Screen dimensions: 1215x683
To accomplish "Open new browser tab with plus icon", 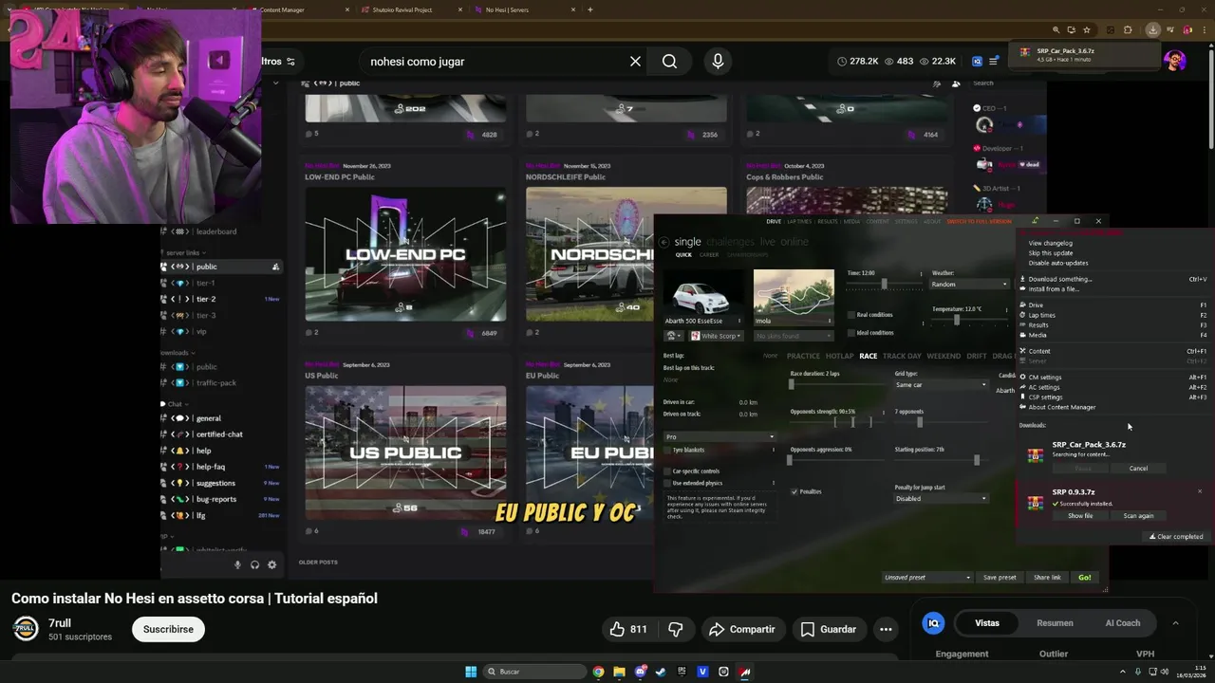I will [590, 9].
